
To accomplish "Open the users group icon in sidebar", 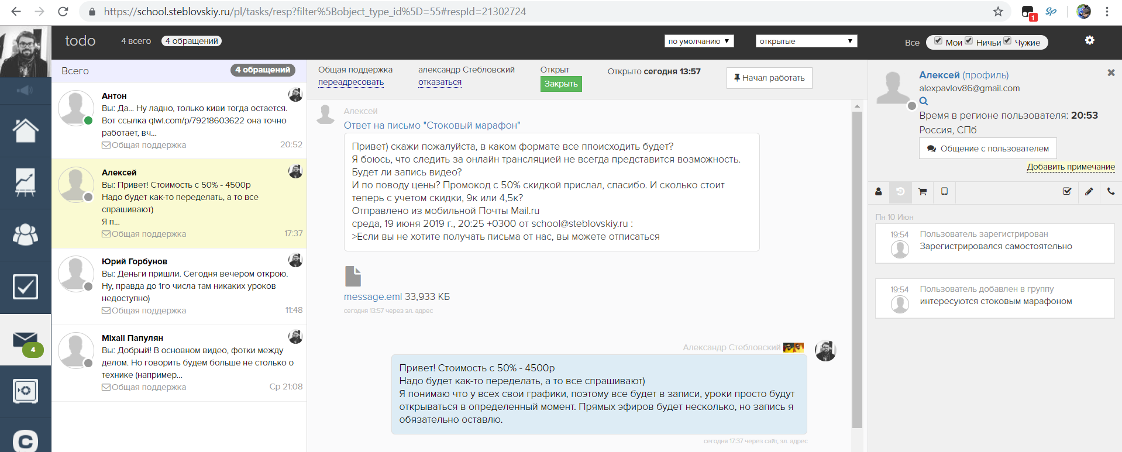I will click(x=25, y=234).
